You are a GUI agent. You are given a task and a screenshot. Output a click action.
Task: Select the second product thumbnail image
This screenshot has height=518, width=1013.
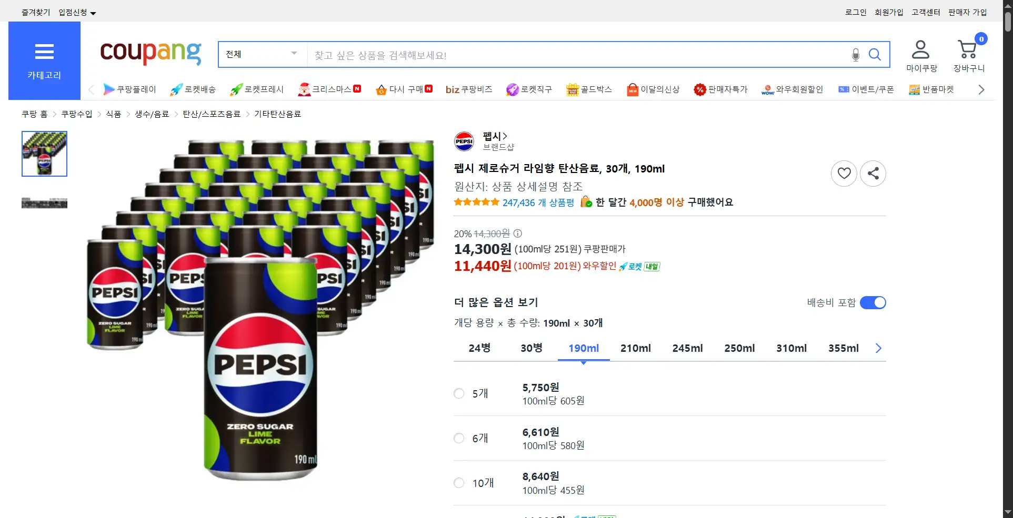(x=44, y=203)
